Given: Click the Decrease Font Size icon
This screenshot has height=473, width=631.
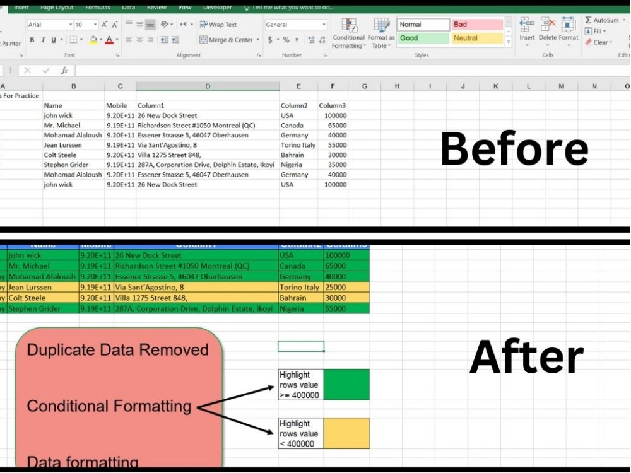Looking at the screenshot, I should tap(115, 25).
